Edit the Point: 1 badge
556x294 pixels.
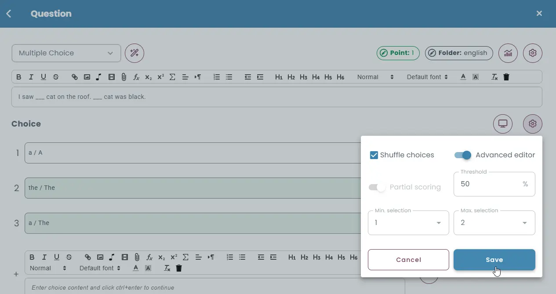(398, 53)
